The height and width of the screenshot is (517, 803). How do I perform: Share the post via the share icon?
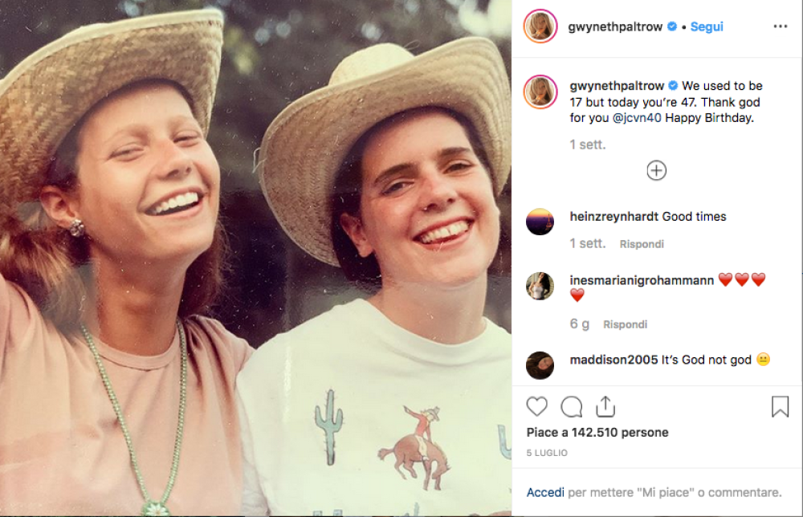[605, 407]
